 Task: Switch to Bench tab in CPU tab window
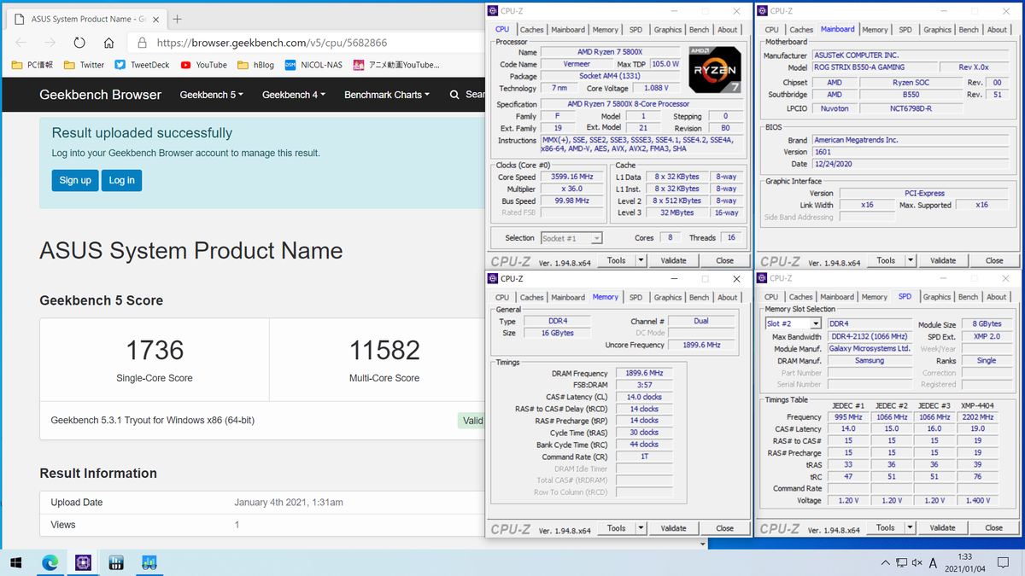(700, 30)
